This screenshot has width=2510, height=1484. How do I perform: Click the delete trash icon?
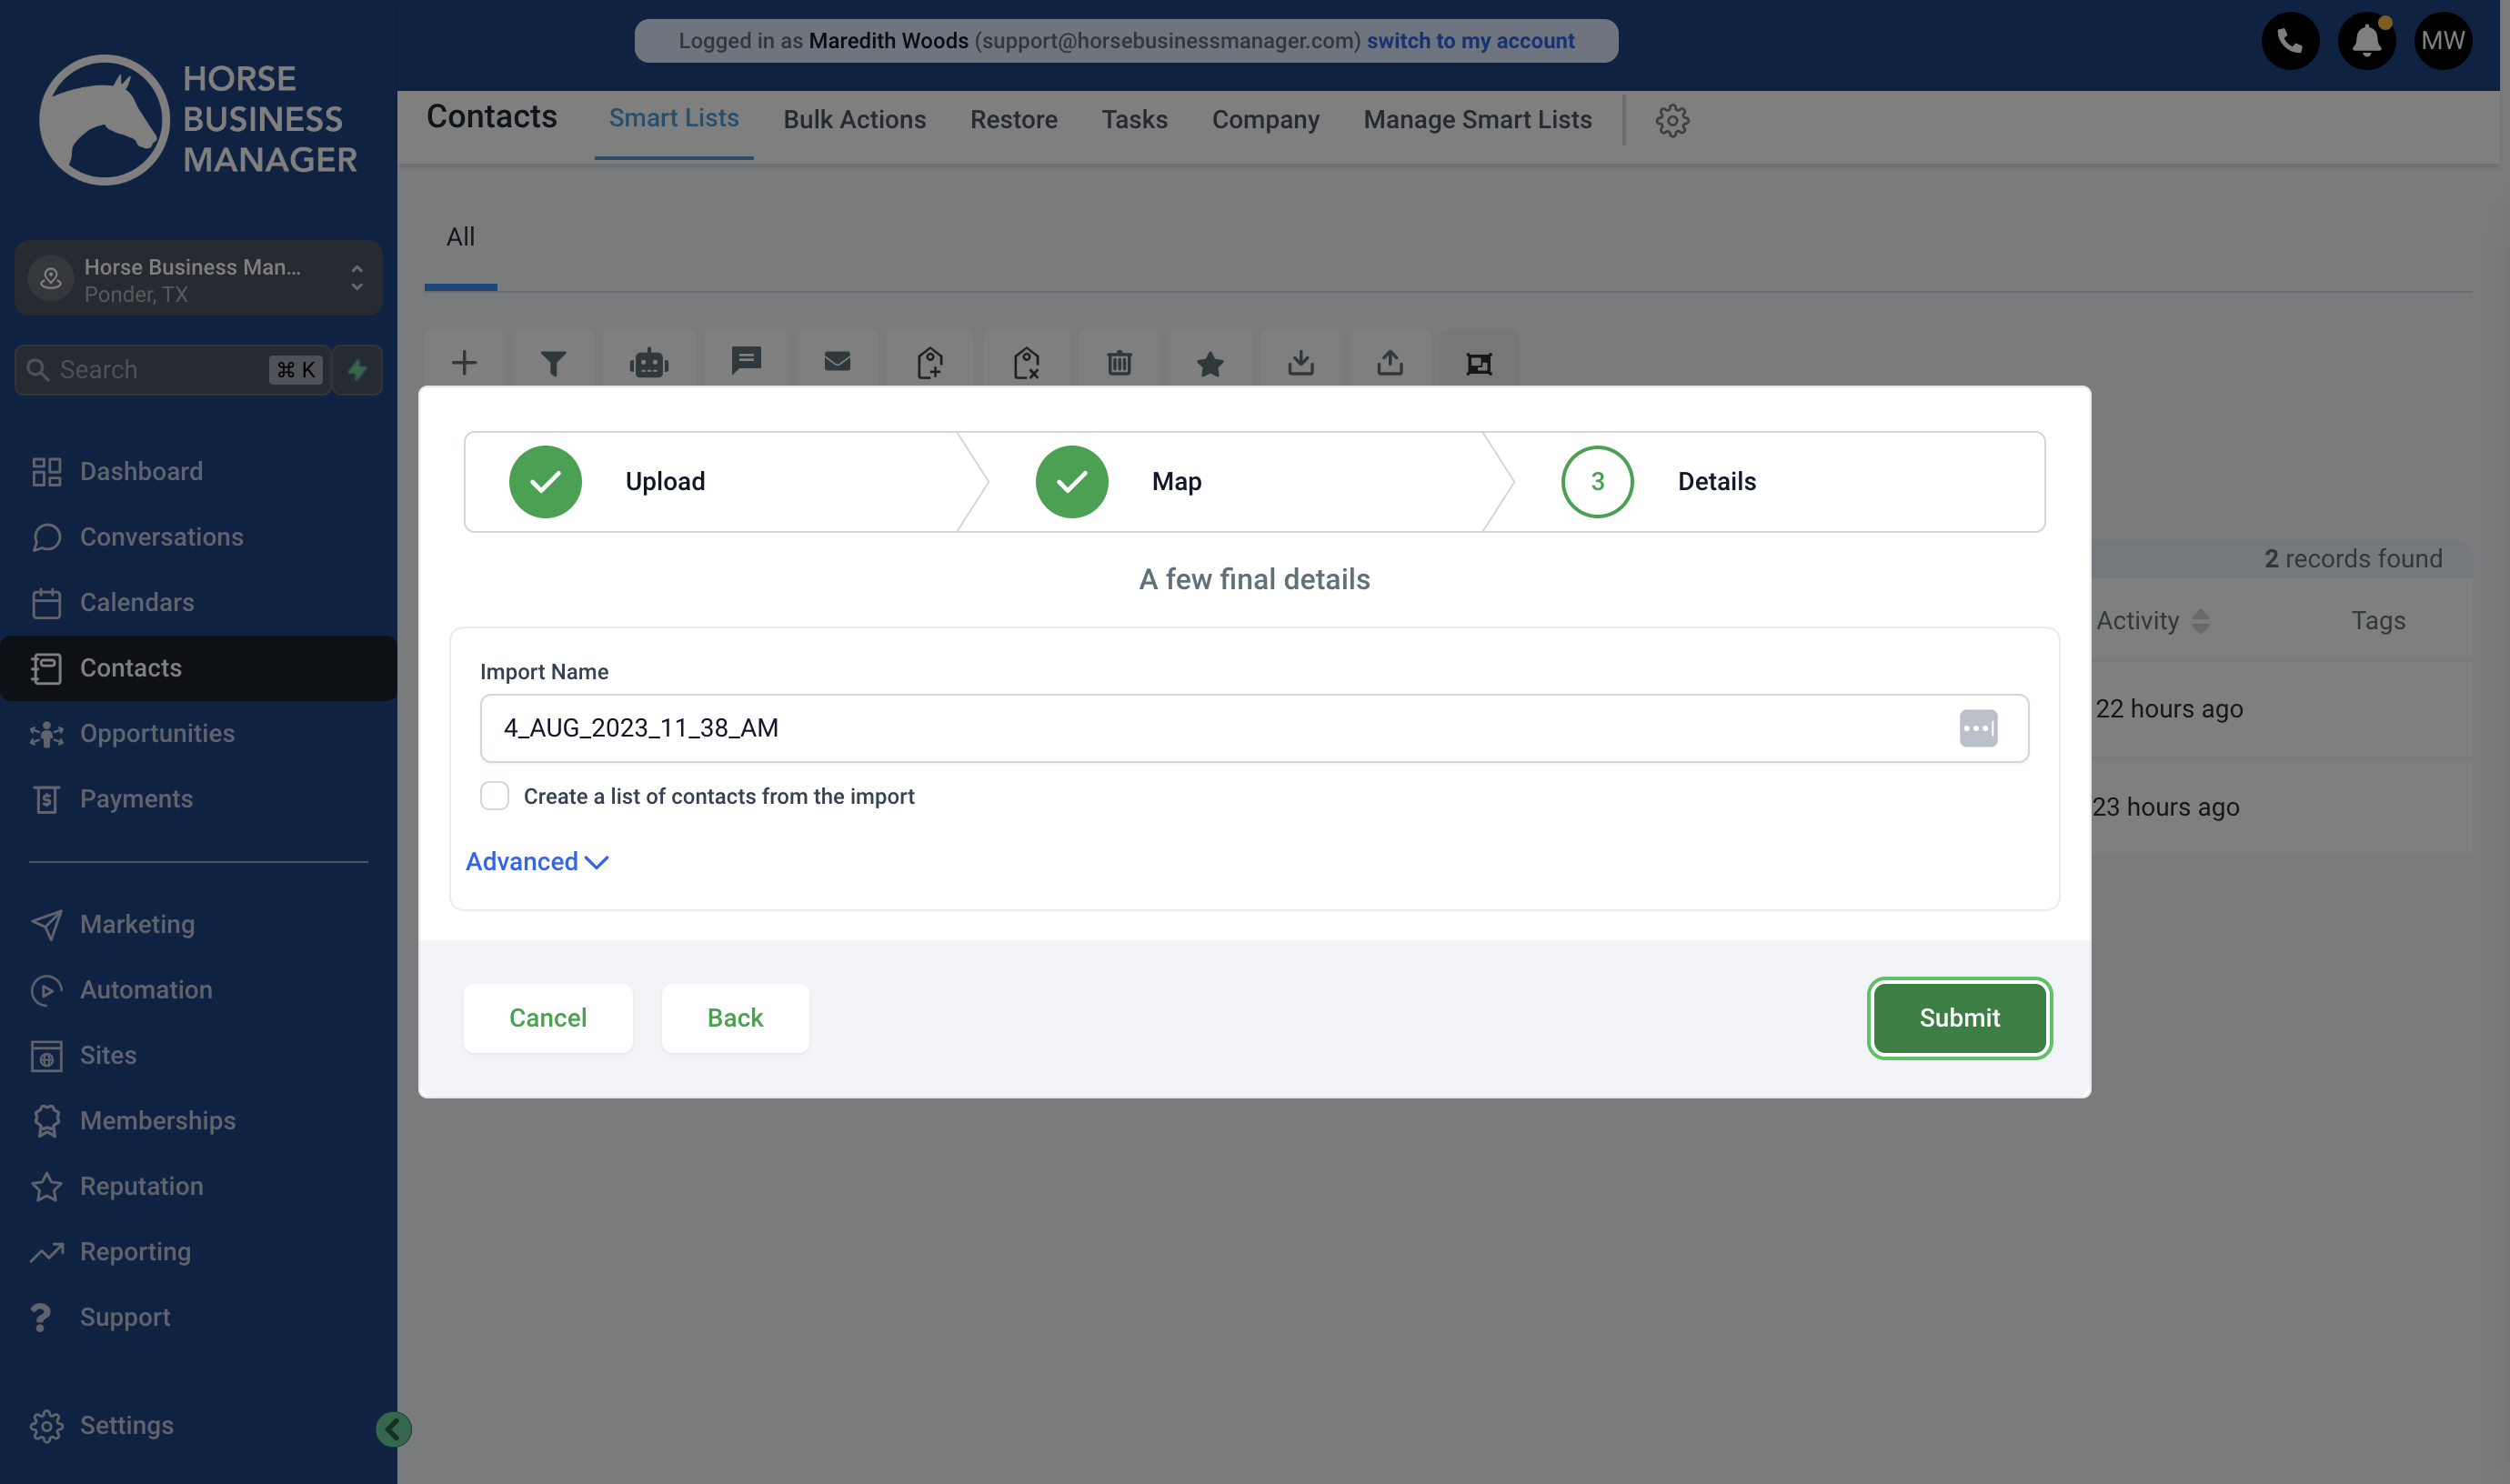[x=1119, y=362]
